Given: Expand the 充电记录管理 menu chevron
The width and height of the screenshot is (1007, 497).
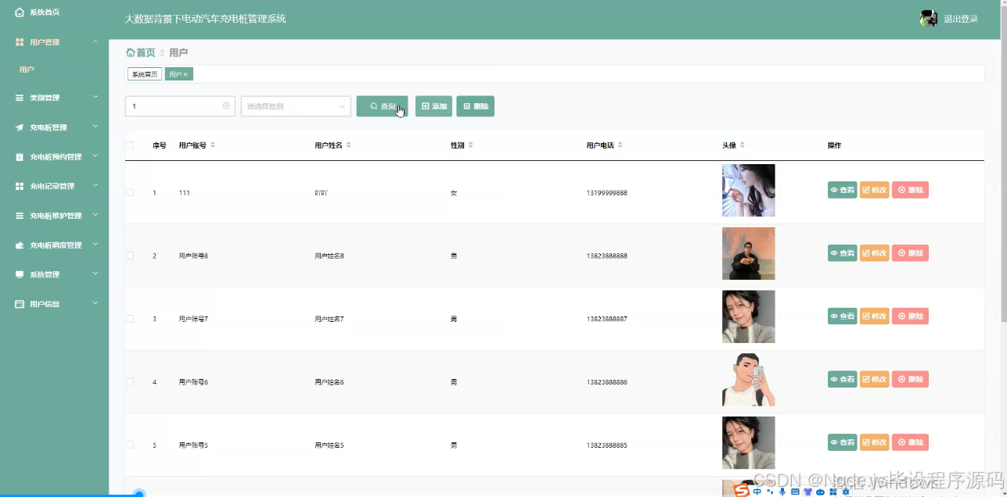Looking at the screenshot, I should coord(95,186).
